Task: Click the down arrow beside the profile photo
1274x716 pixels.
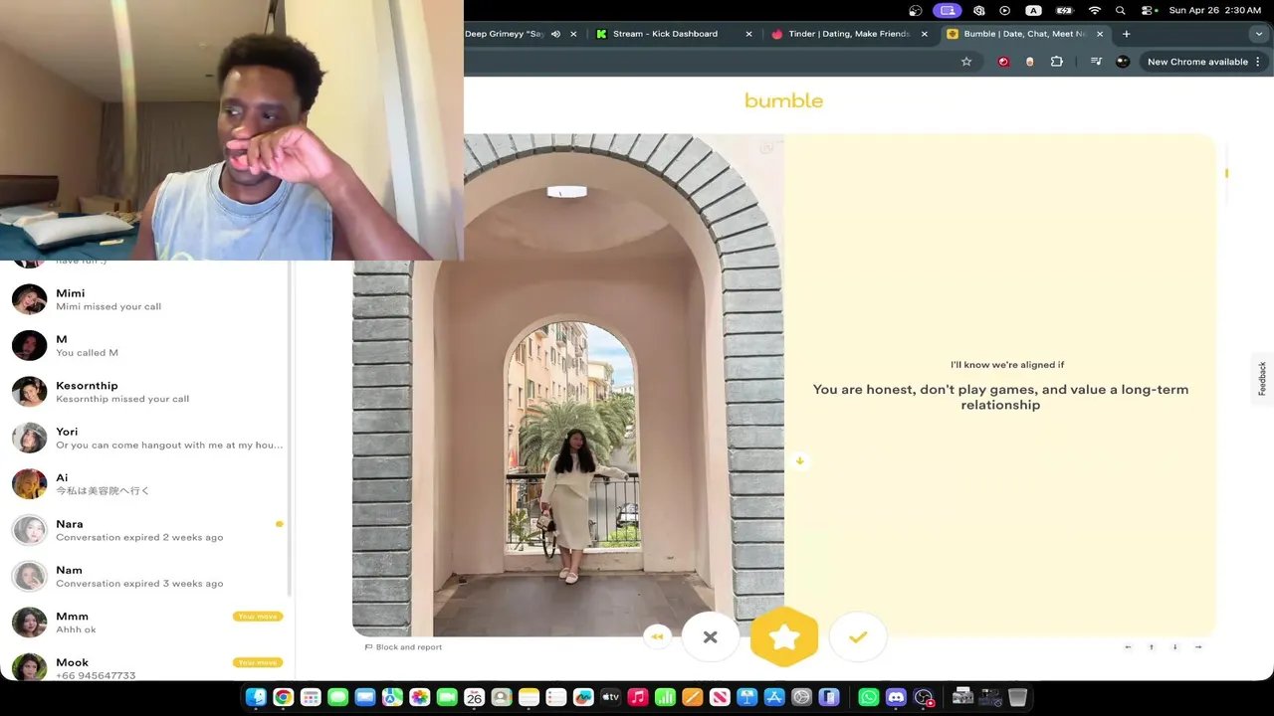Action: (799, 460)
